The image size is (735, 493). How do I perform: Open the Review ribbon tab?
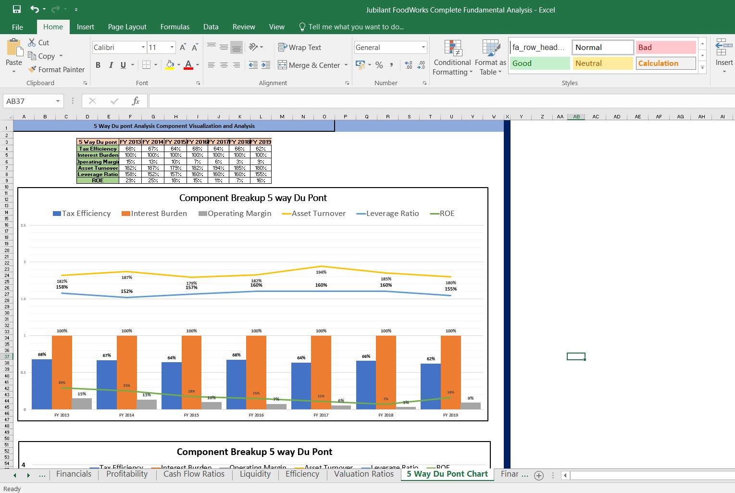(x=244, y=27)
